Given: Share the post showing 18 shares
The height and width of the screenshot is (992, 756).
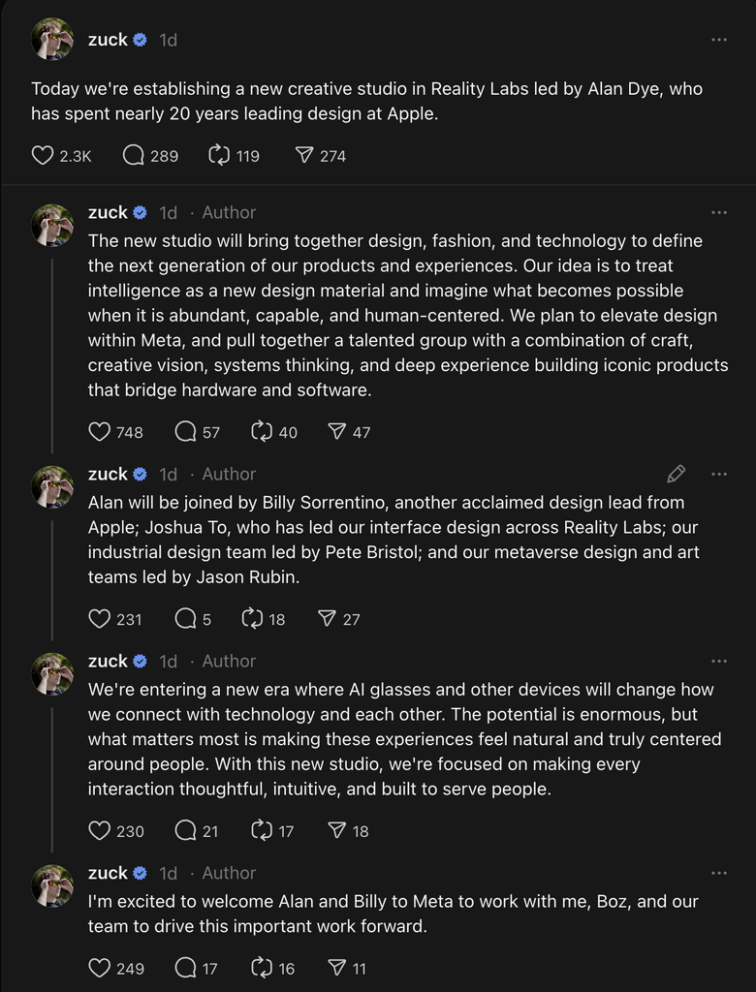Looking at the screenshot, I should tap(336, 830).
